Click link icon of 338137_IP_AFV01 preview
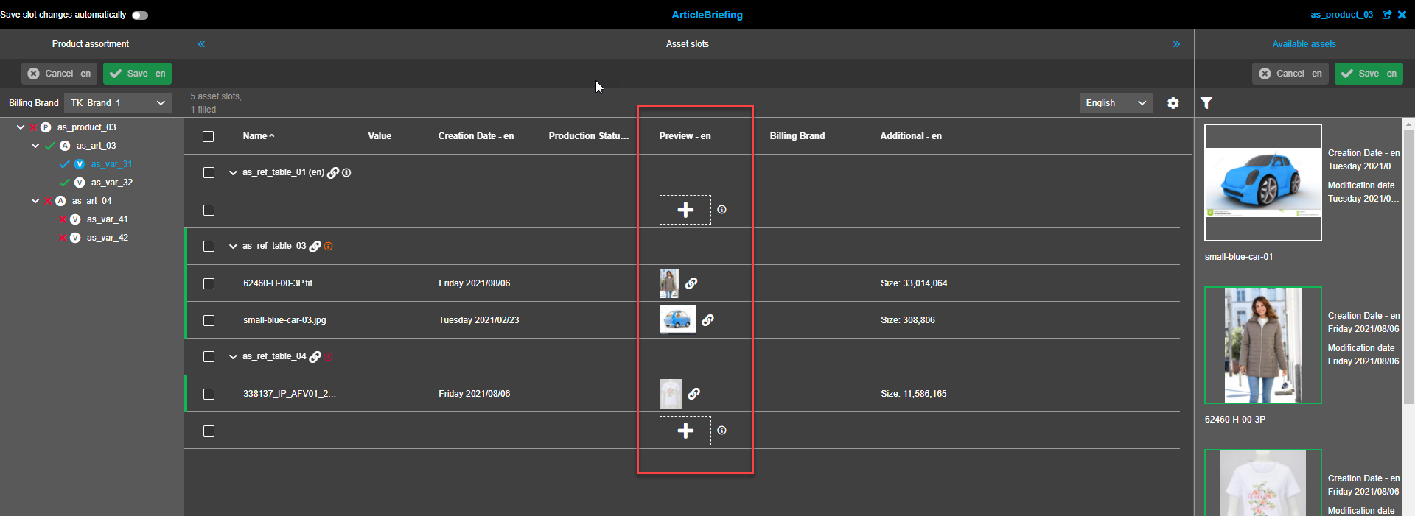Viewport: 1415px width, 516px height. [x=693, y=394]
